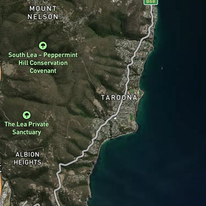Open South Lea – Peppermint Hill Conservation Covenant label
This screenshot has width=206, height=206.
(x=43, y=63)
